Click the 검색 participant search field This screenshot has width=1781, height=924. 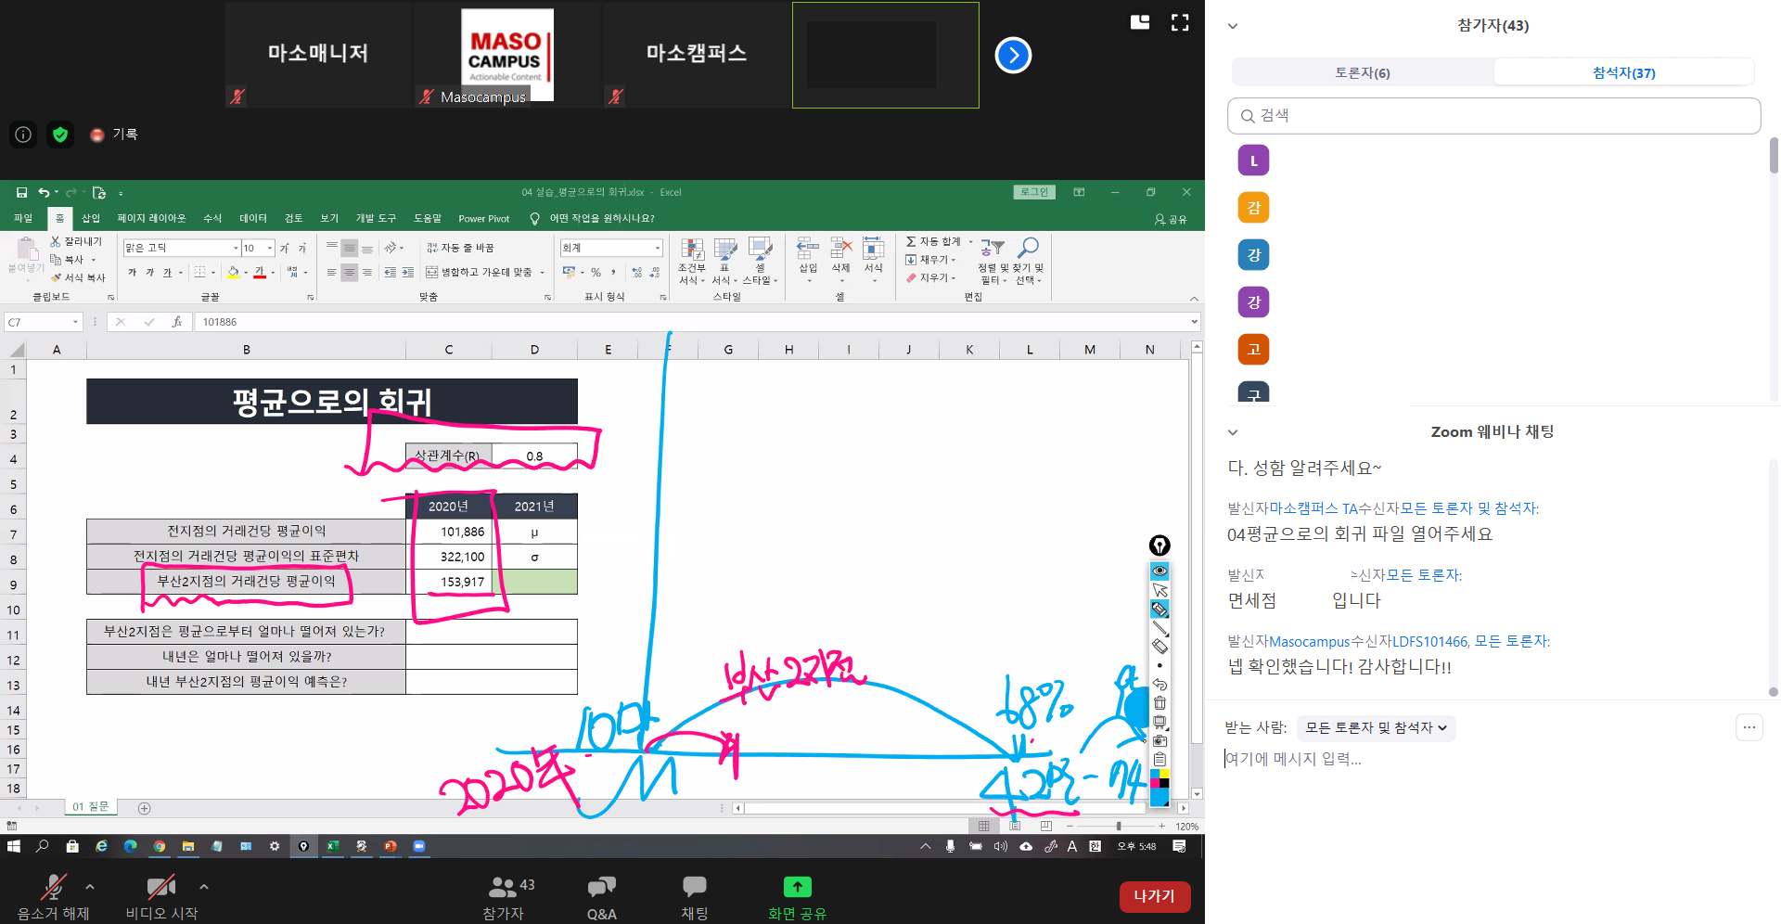point(1493,116)
